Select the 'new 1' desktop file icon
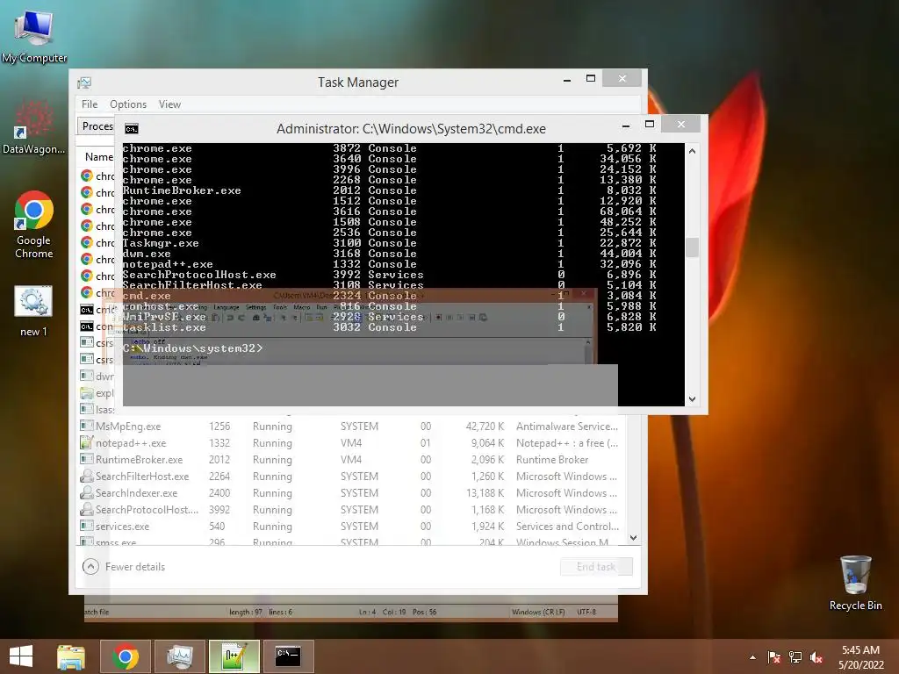 tap(33, 311)
